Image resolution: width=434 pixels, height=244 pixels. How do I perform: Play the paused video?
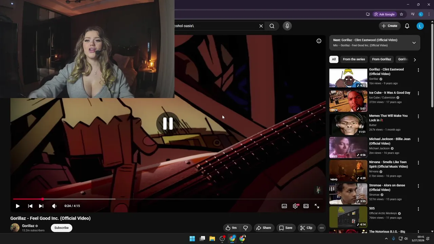tap(18, 206)
